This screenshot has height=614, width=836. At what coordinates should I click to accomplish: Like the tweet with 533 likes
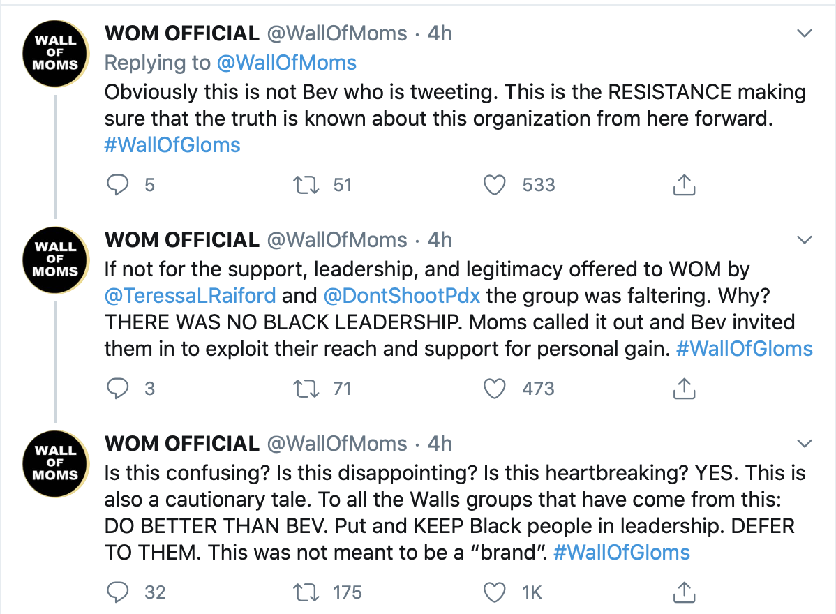coord(495,185)
